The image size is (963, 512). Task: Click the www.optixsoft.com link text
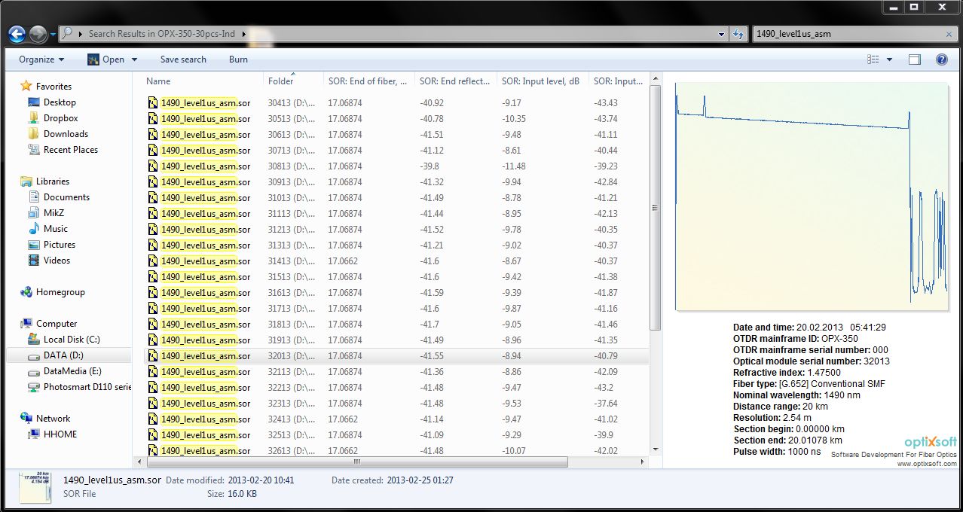[926, 464]
